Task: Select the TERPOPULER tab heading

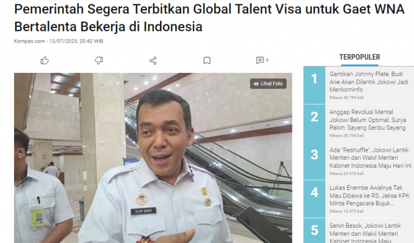Action: click(360, 57)
